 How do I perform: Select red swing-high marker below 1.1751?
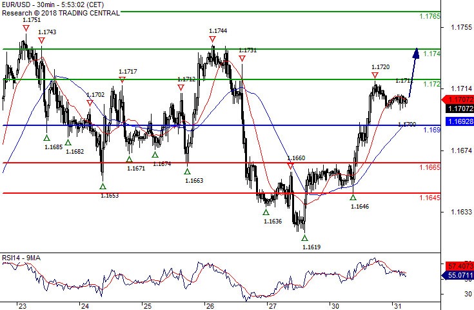[x=26, y=28]
